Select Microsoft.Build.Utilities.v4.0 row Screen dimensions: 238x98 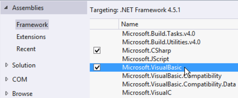tap(164, 42)
